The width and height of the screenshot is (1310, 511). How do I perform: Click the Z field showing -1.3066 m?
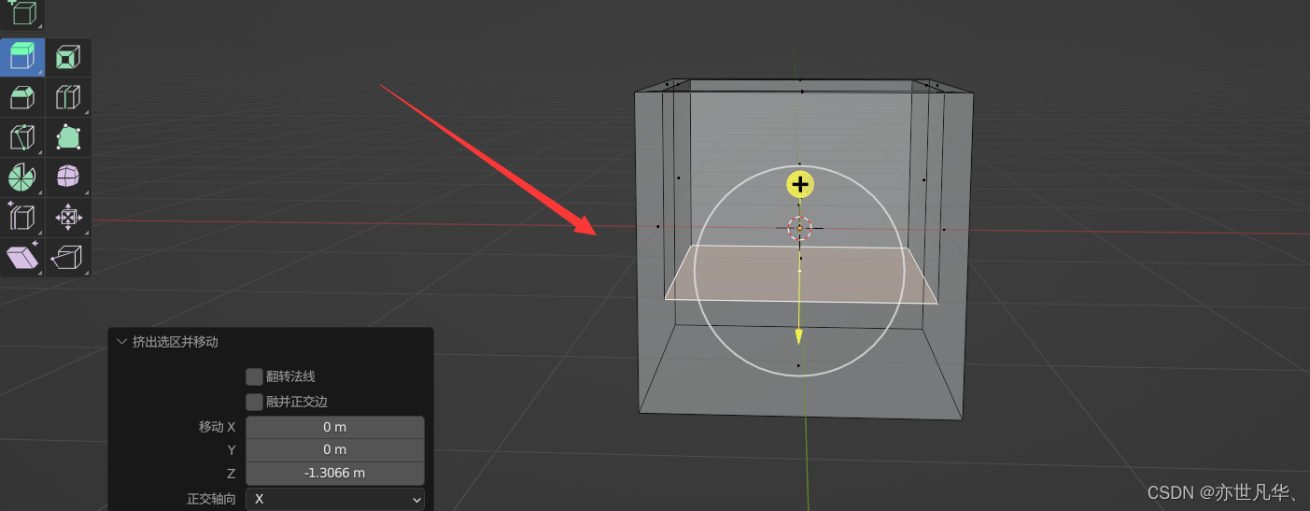coord(335,473)
